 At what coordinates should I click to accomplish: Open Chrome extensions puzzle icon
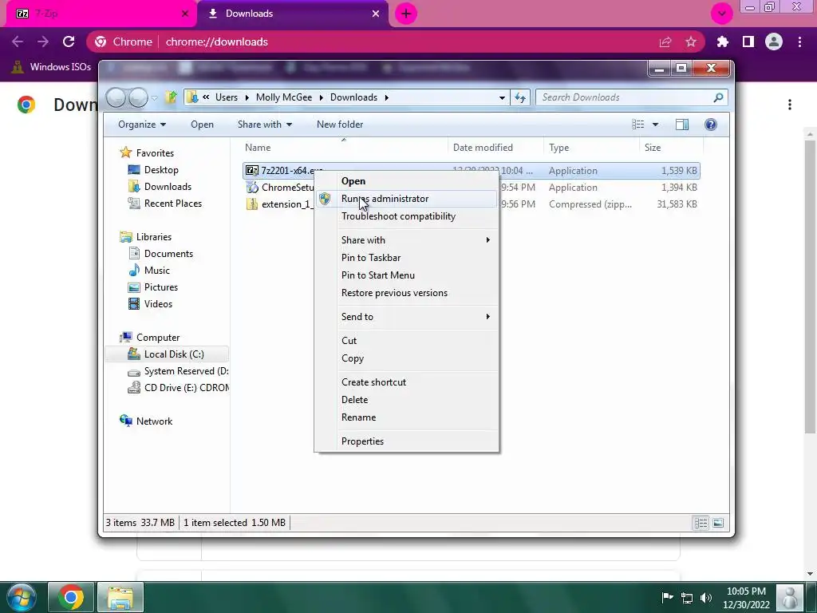[723, 42]
